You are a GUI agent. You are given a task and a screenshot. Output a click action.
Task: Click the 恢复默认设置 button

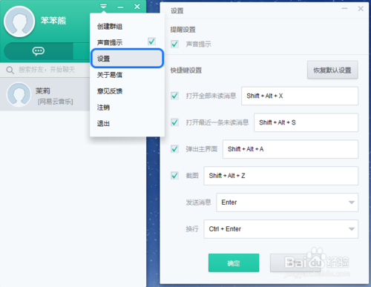332,70
